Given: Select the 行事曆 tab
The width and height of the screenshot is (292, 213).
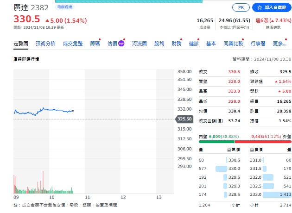Looking at the screenshot, I should (x=258, y=44).
